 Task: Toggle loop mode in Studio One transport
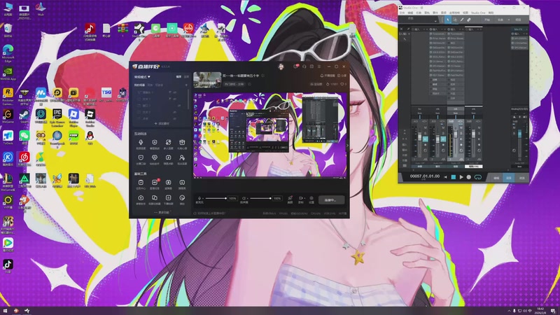[478, 177]
